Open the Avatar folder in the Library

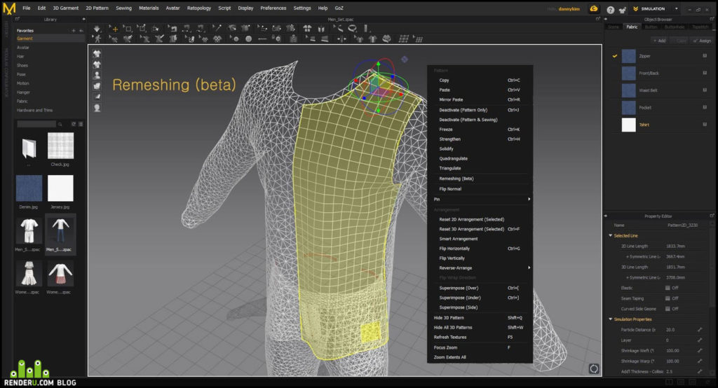coord(23,48)
